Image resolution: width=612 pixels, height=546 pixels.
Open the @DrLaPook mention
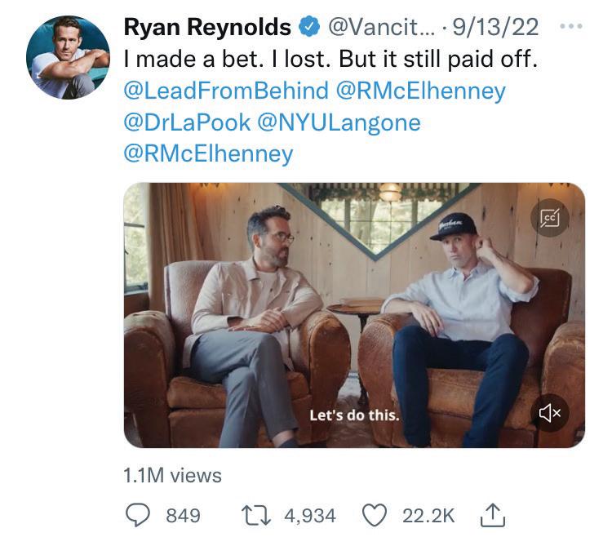coord(187,122)
